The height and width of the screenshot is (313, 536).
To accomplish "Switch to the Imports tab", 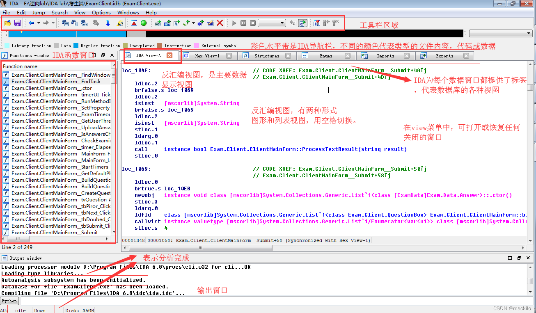I will (385, 56).
